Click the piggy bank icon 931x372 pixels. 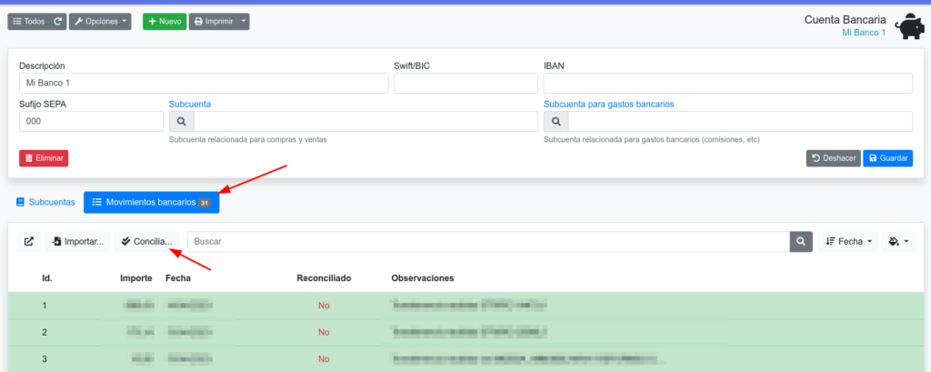(909, 27)
